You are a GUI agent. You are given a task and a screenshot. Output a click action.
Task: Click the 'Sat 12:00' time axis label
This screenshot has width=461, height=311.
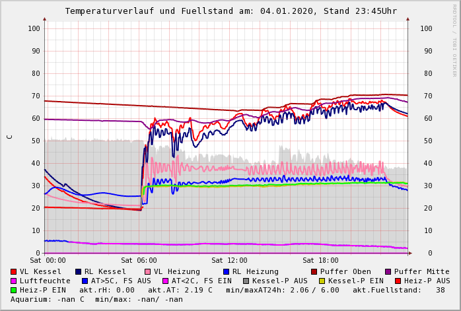click(229, 260)
